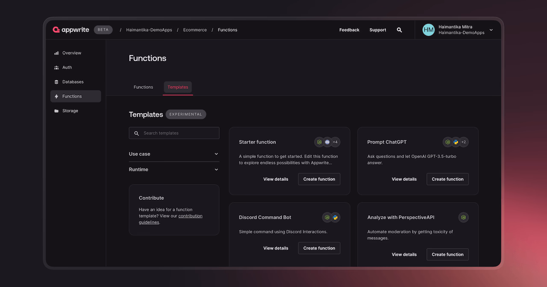
Task: Click the +2 runtimes badge
Action: click(x=464, y=142)
